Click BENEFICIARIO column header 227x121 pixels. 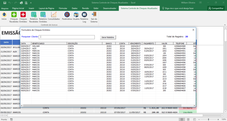(x=49, y=43)
